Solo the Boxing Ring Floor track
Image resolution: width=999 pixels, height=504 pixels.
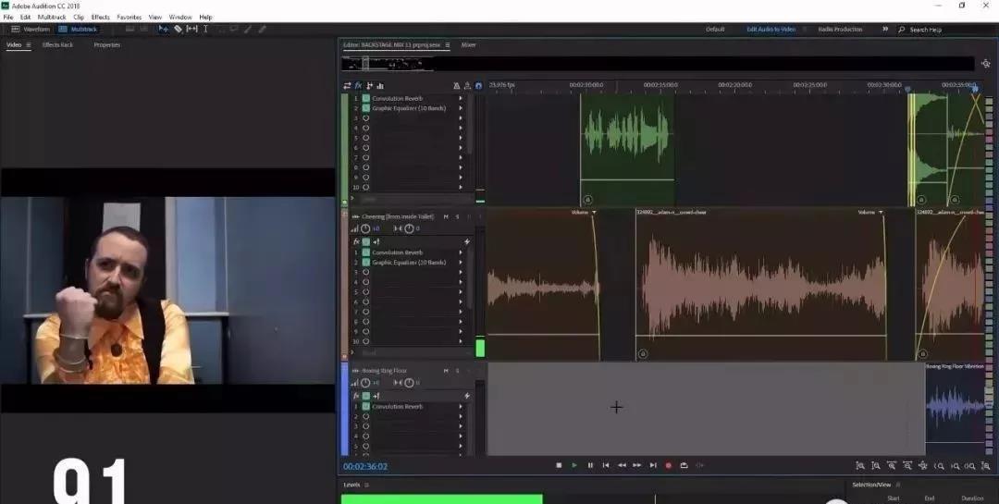[x=456, y=370]
